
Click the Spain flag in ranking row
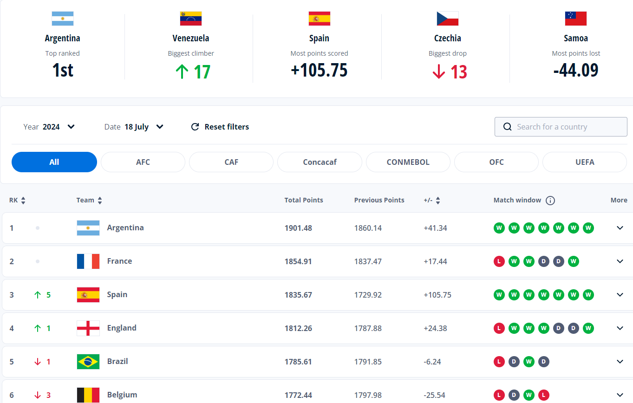pos(88,295)
